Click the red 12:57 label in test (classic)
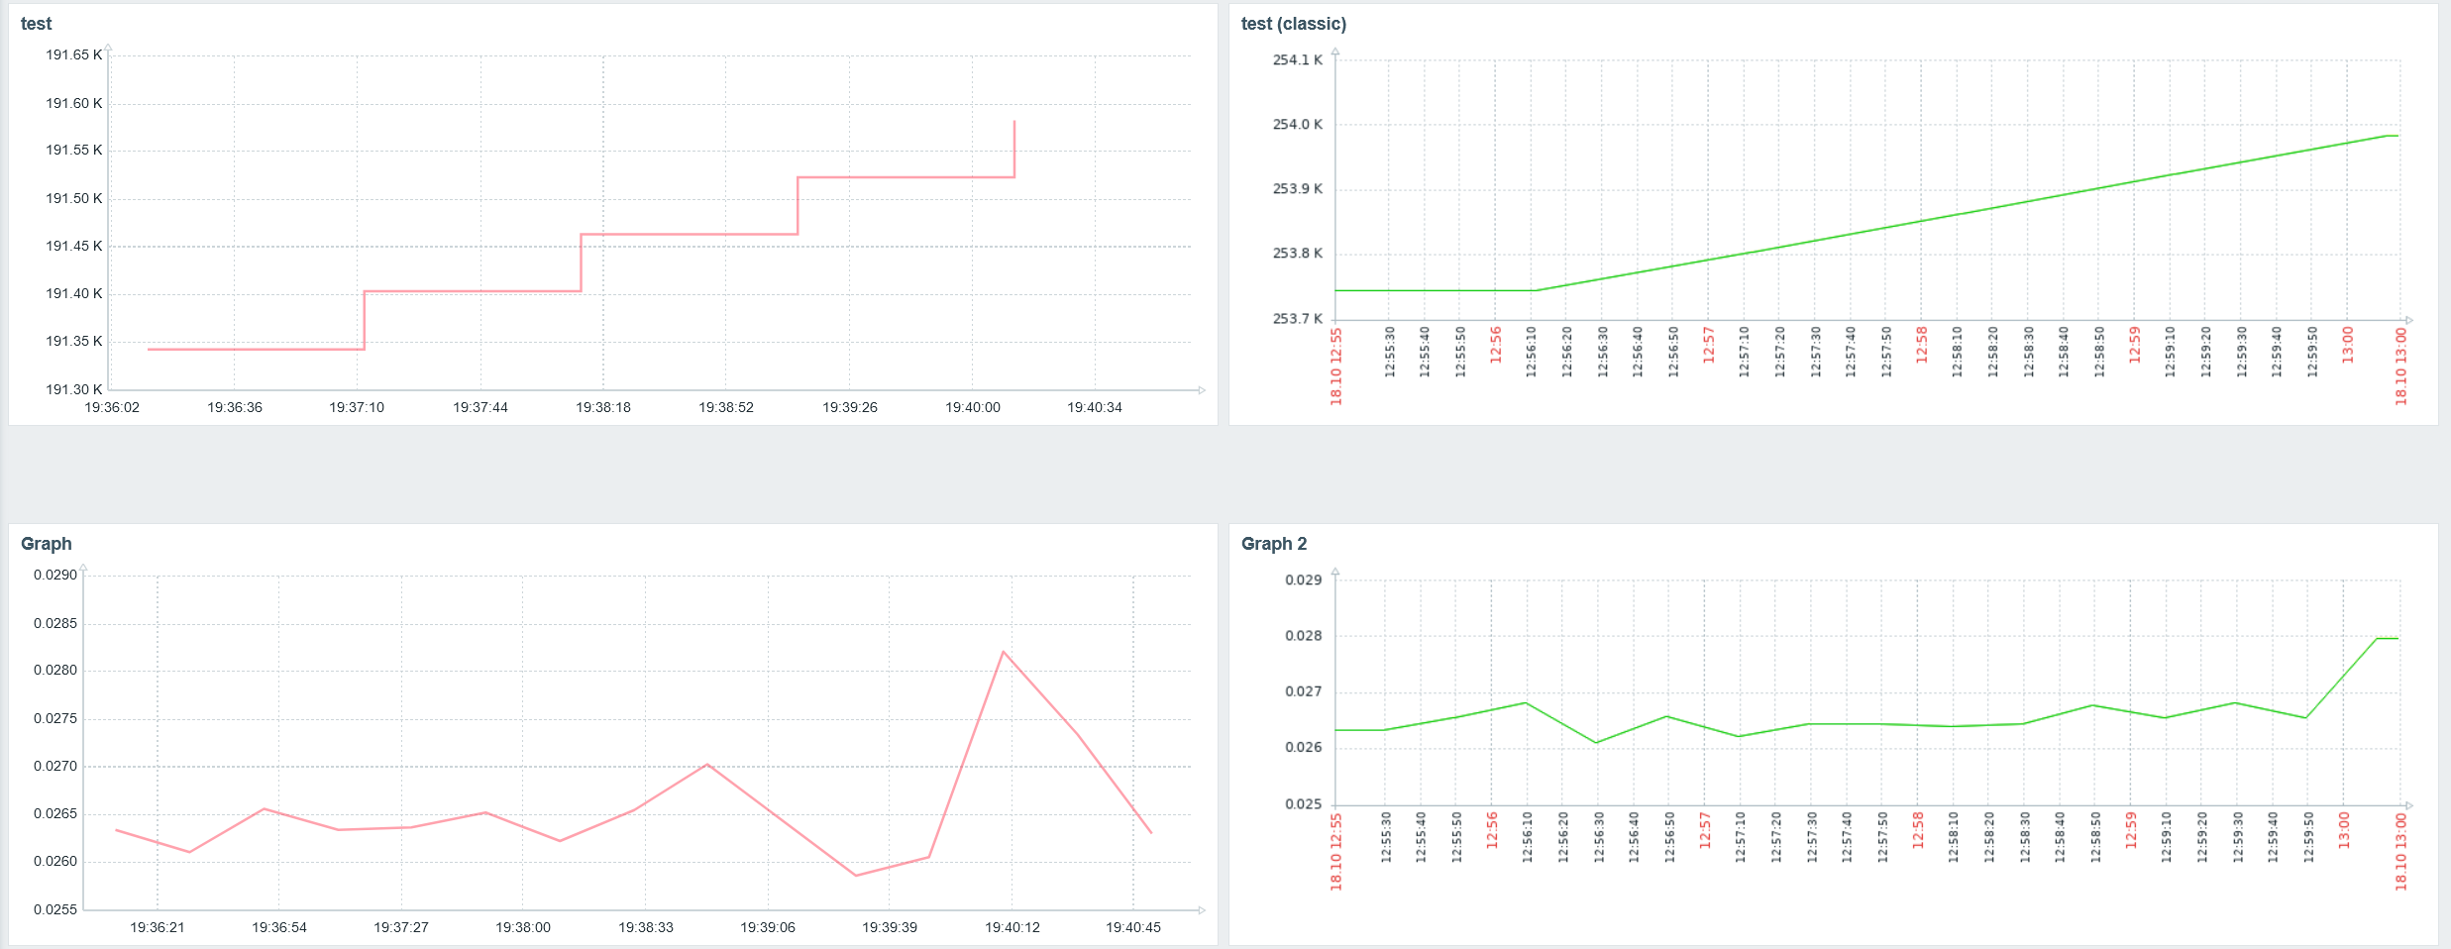 tap(1708, 346)
